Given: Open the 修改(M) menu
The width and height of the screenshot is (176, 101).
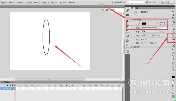Looking at the screenshot, I should click(x=20, y=2).
